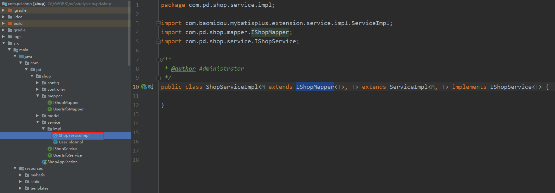This screenshot has height=193, width=555.
Task: Select UserInfoService in the project tree
Action: coord(67,155)
